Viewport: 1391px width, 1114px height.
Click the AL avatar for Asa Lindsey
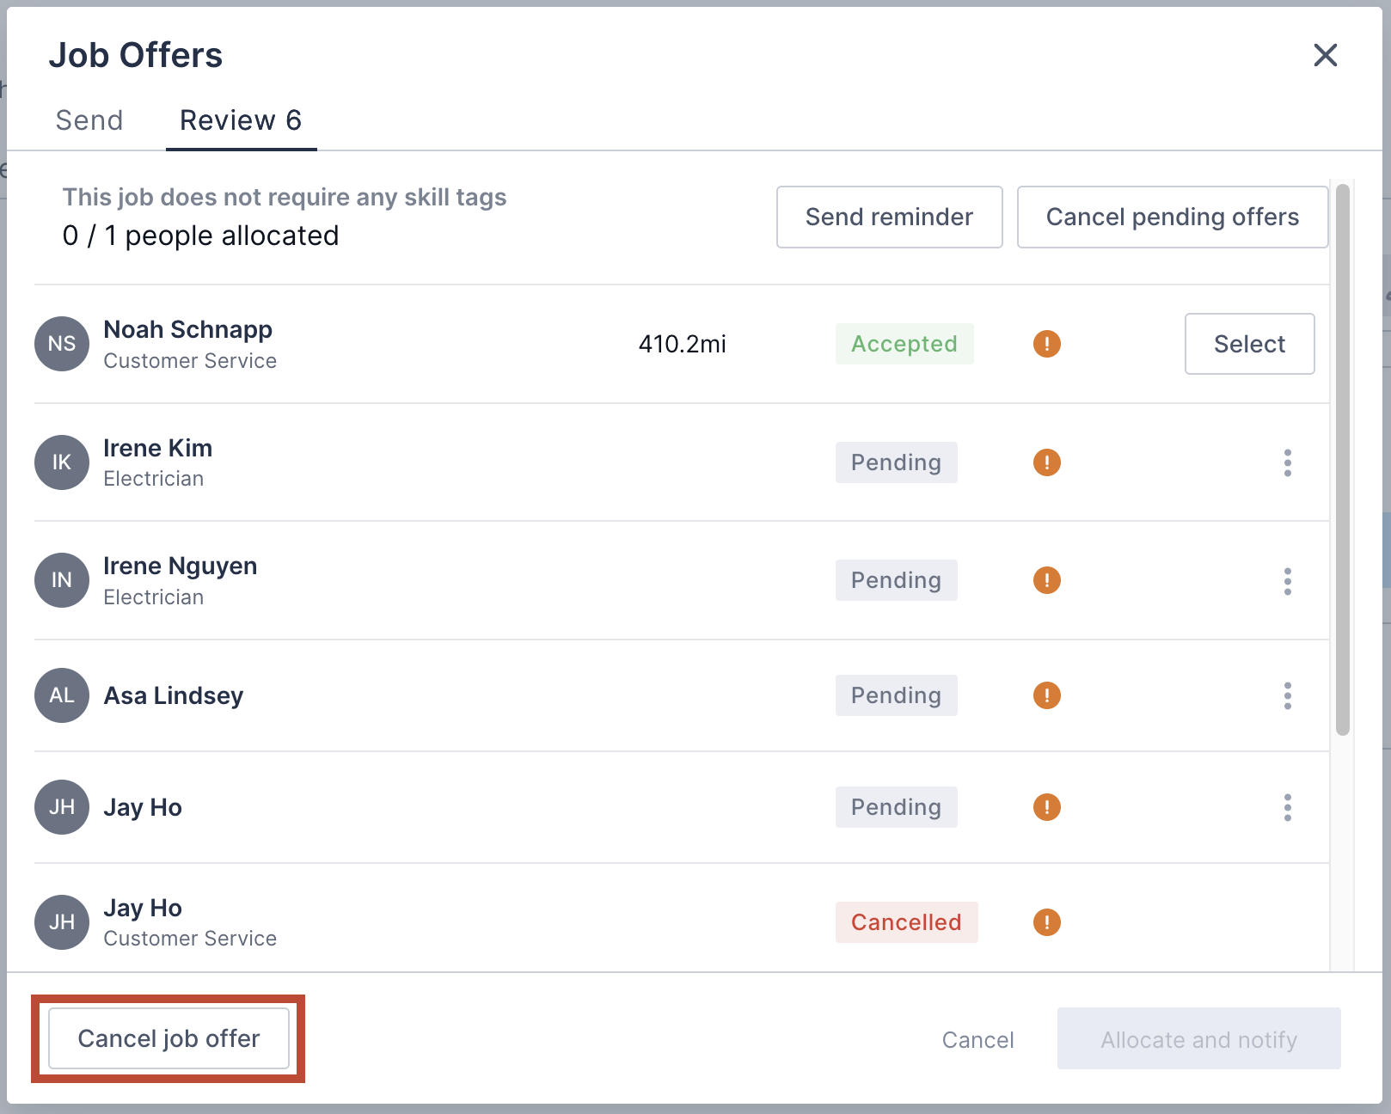62,695
